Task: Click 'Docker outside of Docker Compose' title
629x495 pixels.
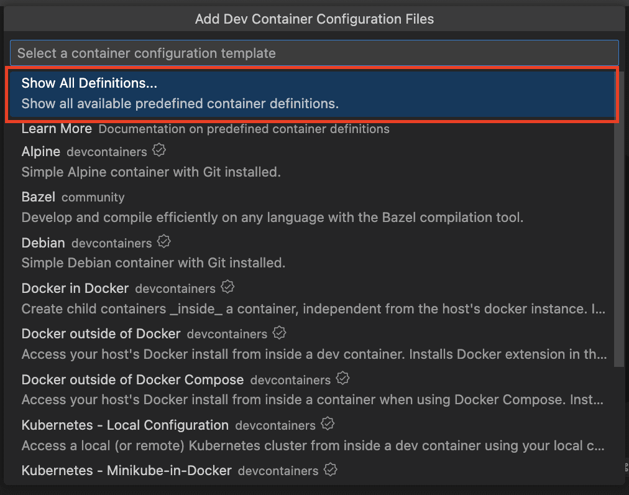Action: [x=132, y=380]
